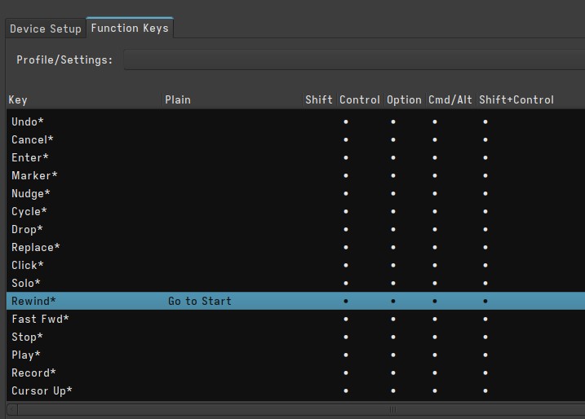The image size is (585, 419).
Task: Click the Plain column header
Action: click(x=178, y=99)
